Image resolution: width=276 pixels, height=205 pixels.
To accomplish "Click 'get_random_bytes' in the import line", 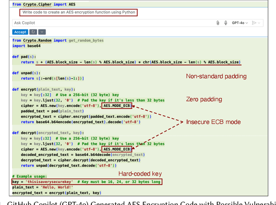I will pos(86,40).
